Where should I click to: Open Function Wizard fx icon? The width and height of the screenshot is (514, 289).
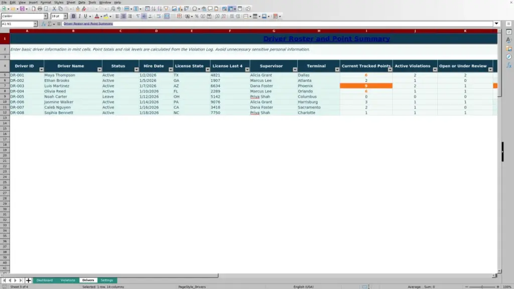pos(43,24)
